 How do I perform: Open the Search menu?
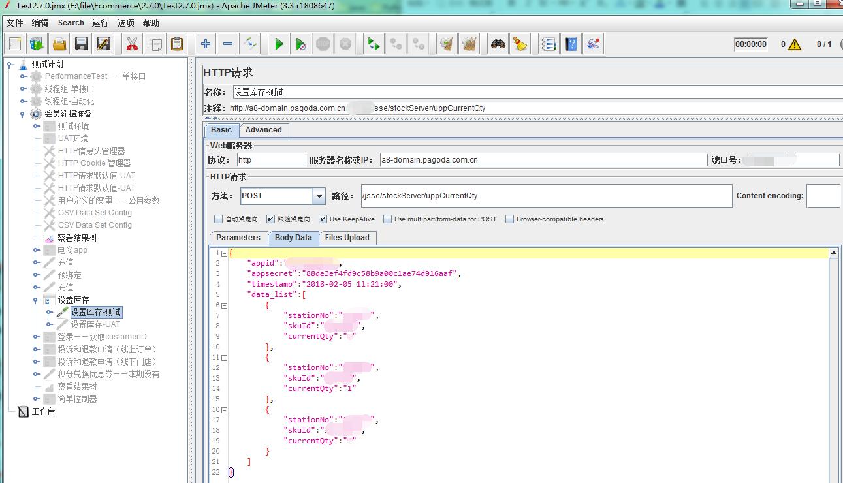point(71,23)
